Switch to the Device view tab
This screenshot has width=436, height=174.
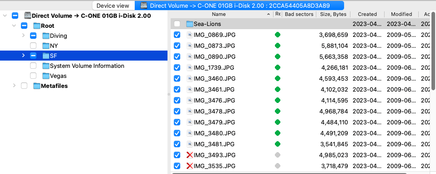[x=113, y=5]
